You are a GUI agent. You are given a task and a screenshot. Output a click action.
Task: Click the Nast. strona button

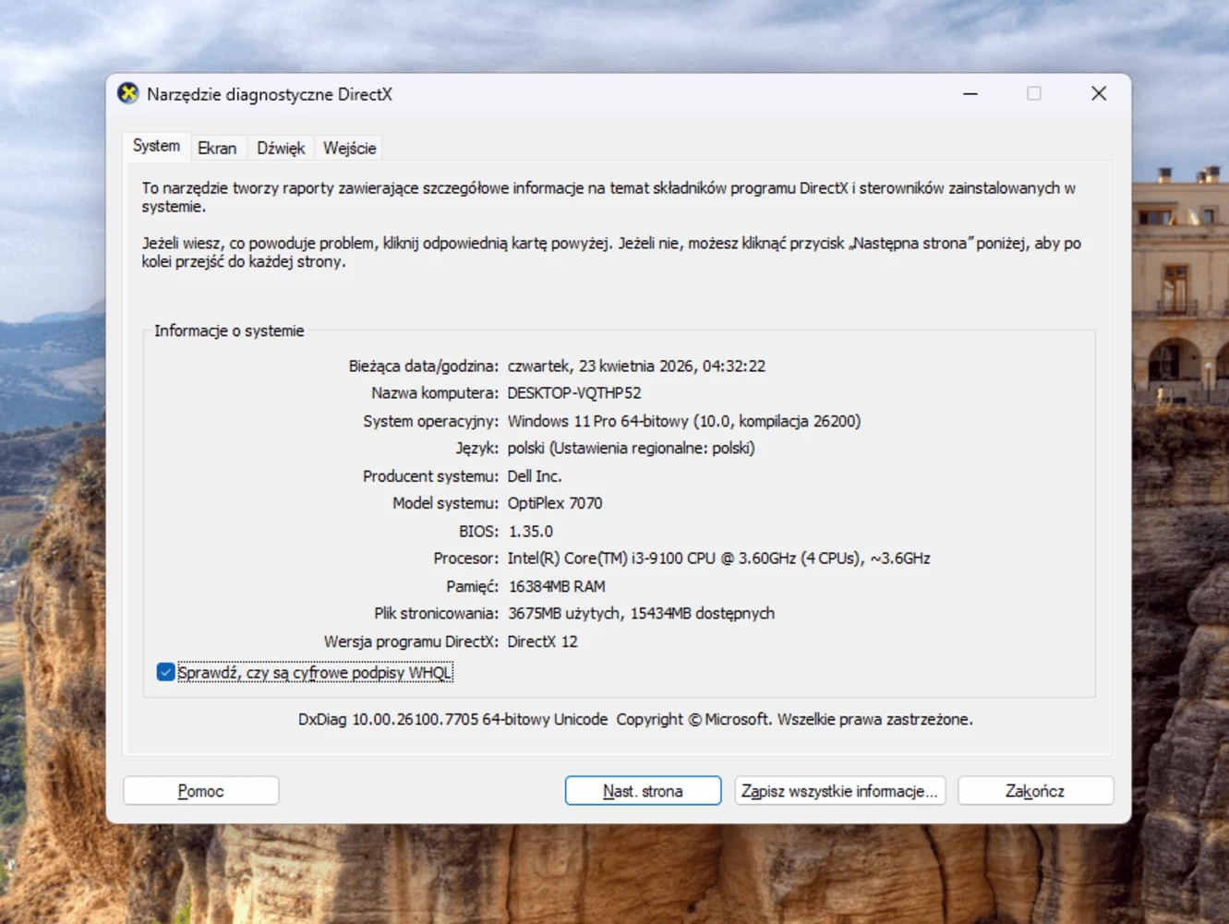643,791
